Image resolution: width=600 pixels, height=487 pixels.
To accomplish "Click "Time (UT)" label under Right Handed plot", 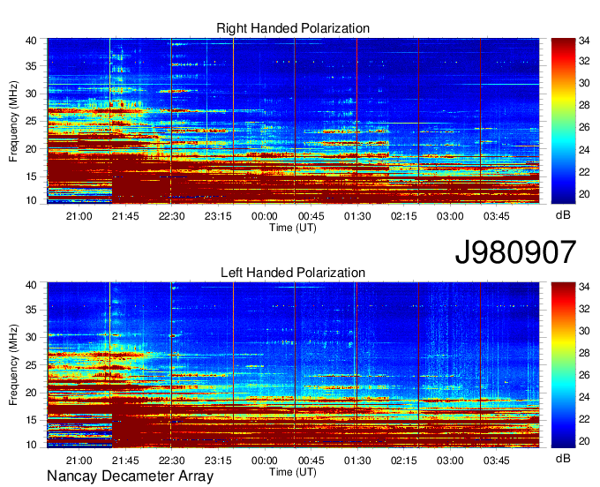I will (x=293, y=228).
